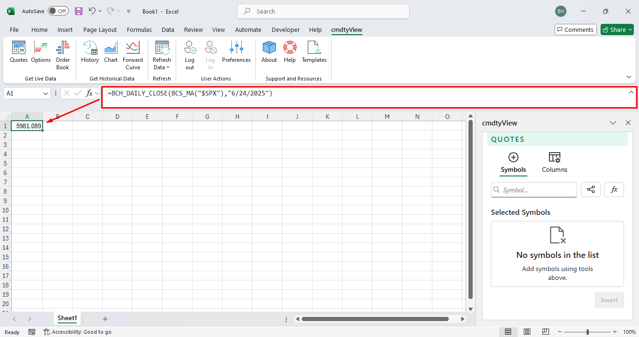Click the Symbol search field

coord(534,190)
